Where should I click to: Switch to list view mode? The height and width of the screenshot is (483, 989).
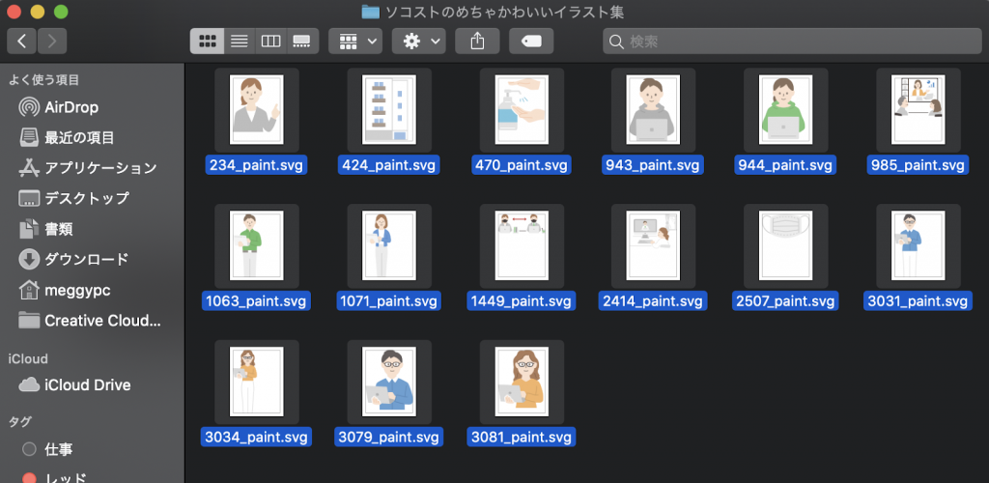[x=239, y=41]
